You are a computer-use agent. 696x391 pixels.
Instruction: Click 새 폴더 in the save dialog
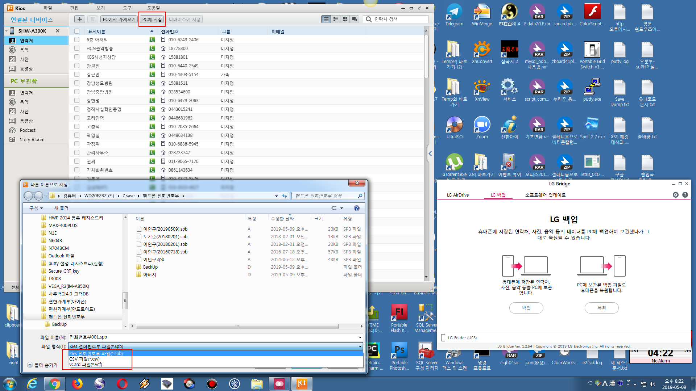61,208
